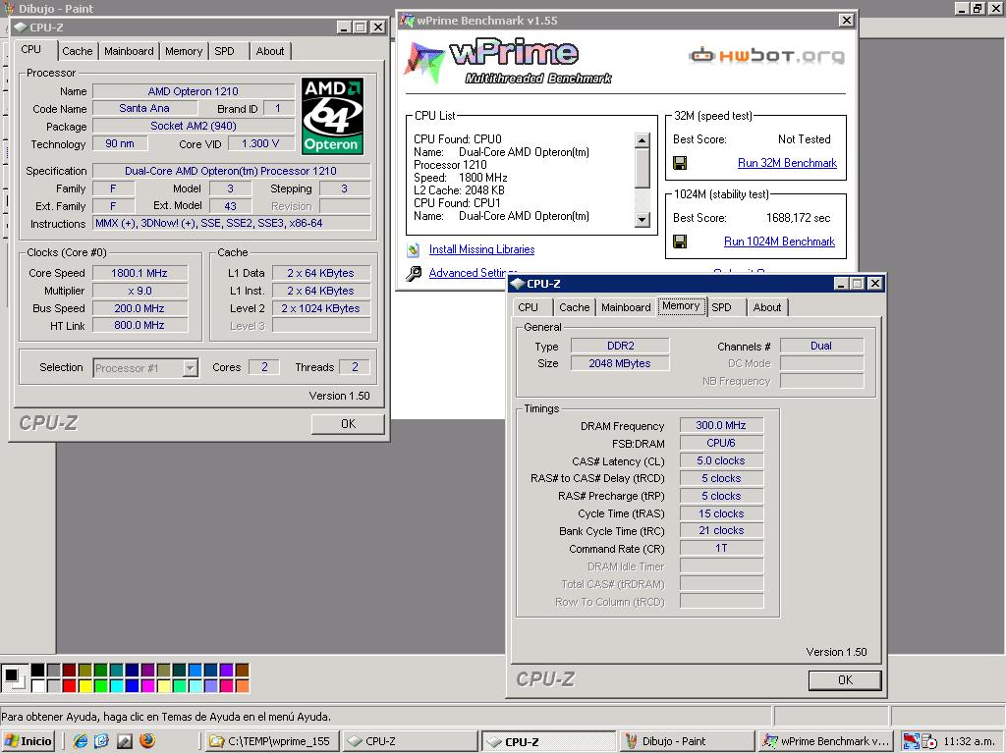This screenshot has height=754, width=1006.
Task: Click the floppy save icon under 1024M stability test
Action: (680, 242)
